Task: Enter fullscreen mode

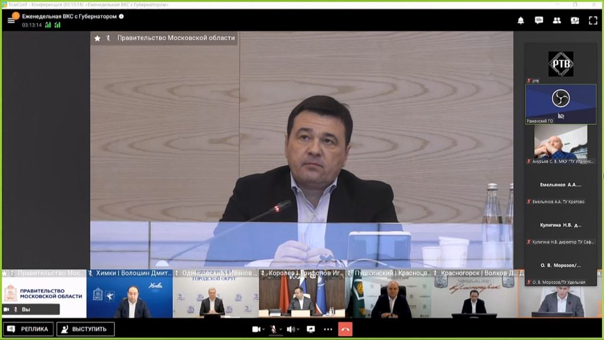Action: point(593,21)
